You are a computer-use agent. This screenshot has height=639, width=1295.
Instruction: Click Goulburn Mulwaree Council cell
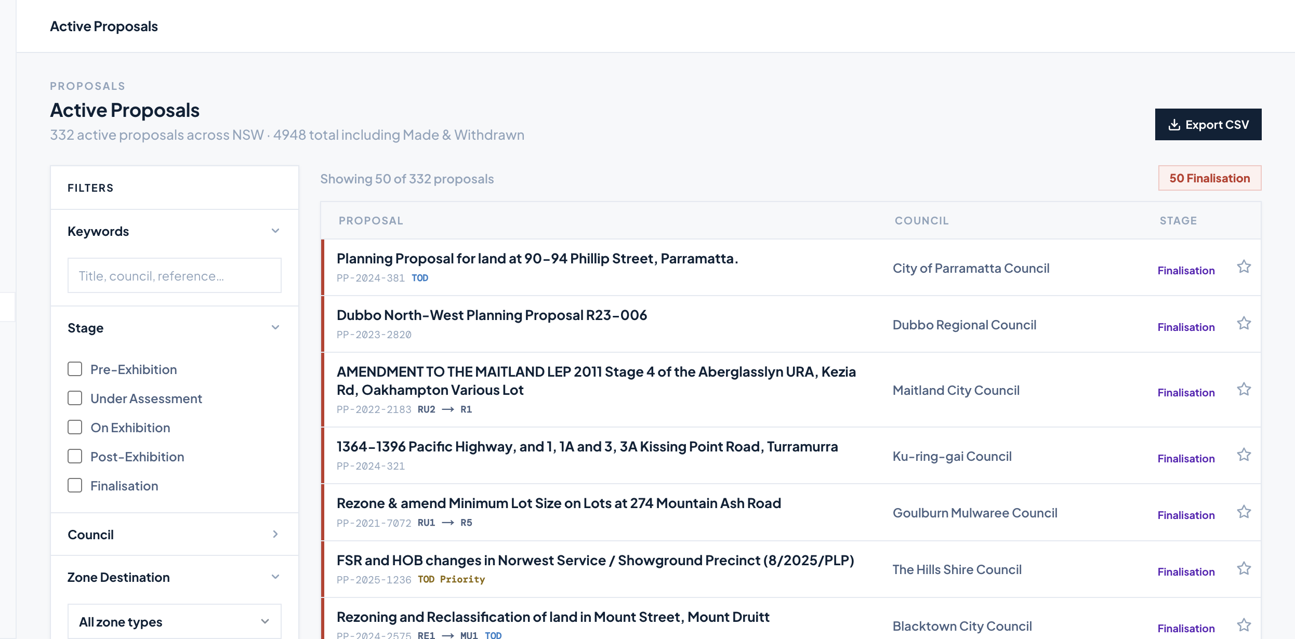coord(975,513)
